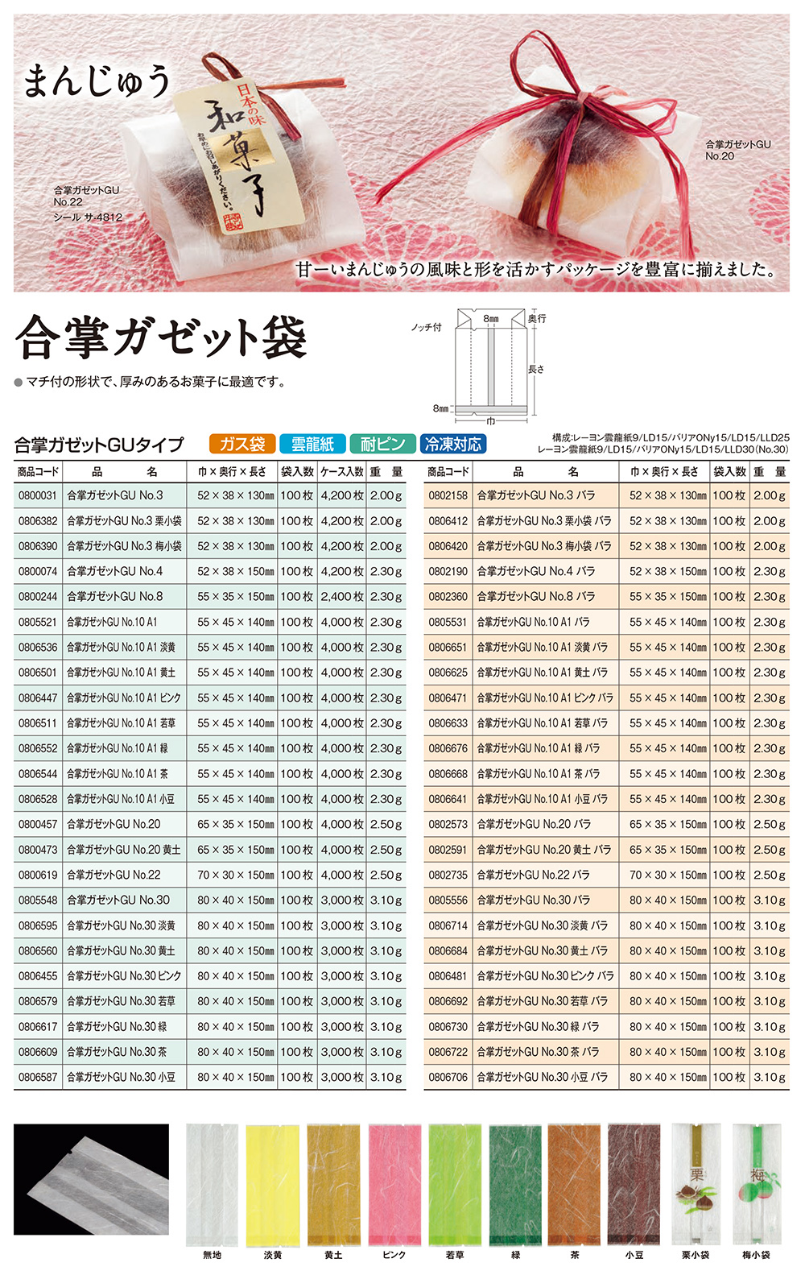This screenshot has height=1275, width=805.
Task: Click product code 0805548
Action: 38,900
